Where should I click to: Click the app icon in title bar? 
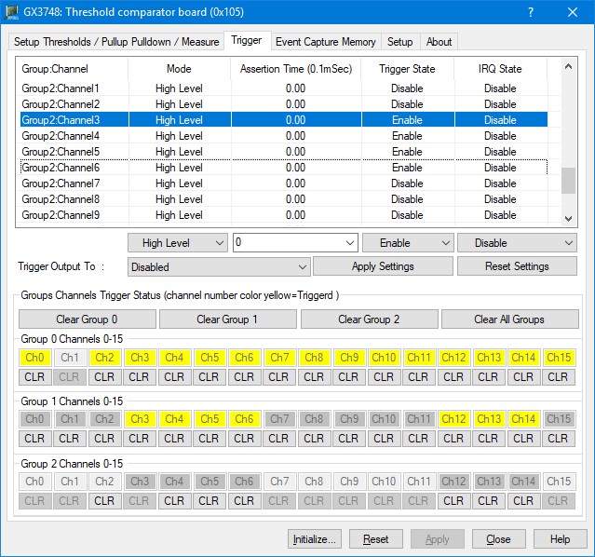point(12,12)
